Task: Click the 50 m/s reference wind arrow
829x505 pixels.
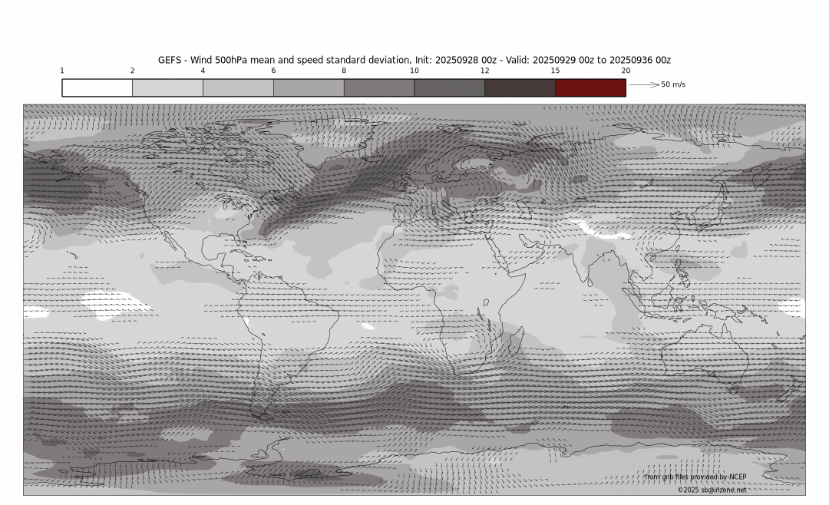Action: (x=644, y=84)
